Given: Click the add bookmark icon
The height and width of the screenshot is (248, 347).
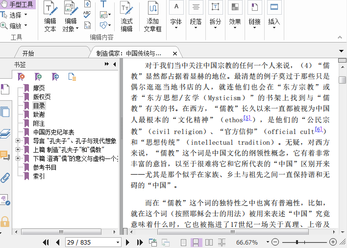Looking at the screenshot, I should (38, 77).
